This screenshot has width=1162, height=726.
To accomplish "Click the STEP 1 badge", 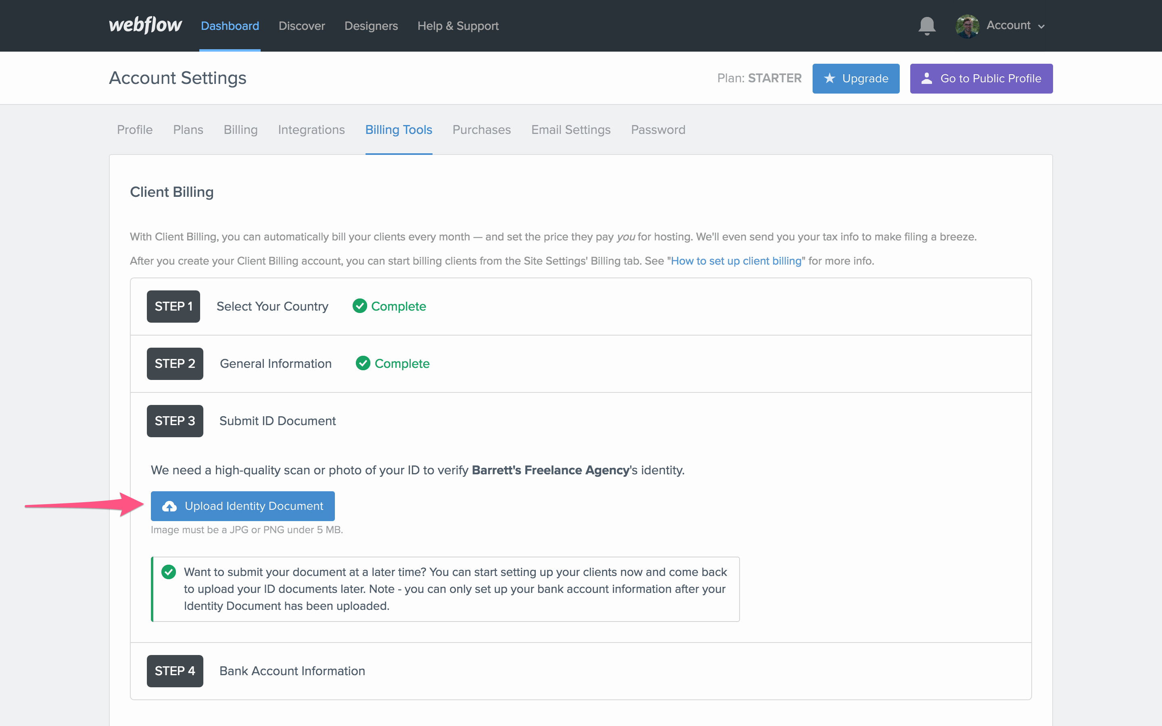I will [x=173, y=307].
